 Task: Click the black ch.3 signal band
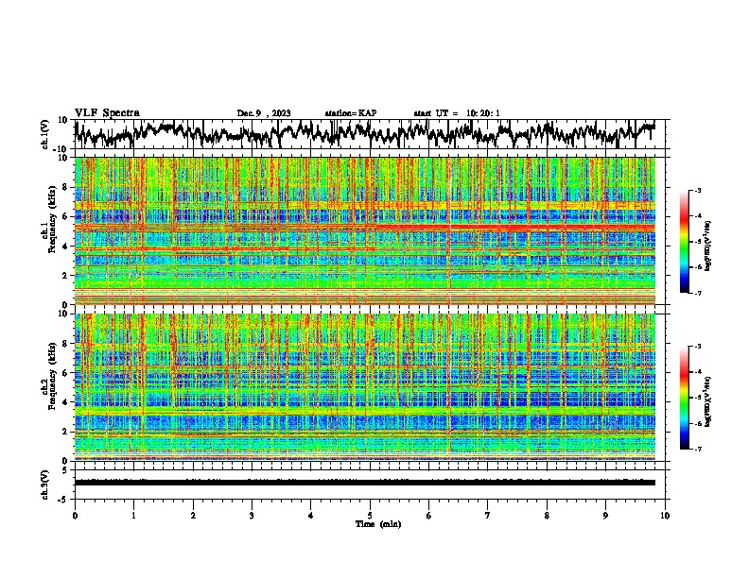point(364,483)
